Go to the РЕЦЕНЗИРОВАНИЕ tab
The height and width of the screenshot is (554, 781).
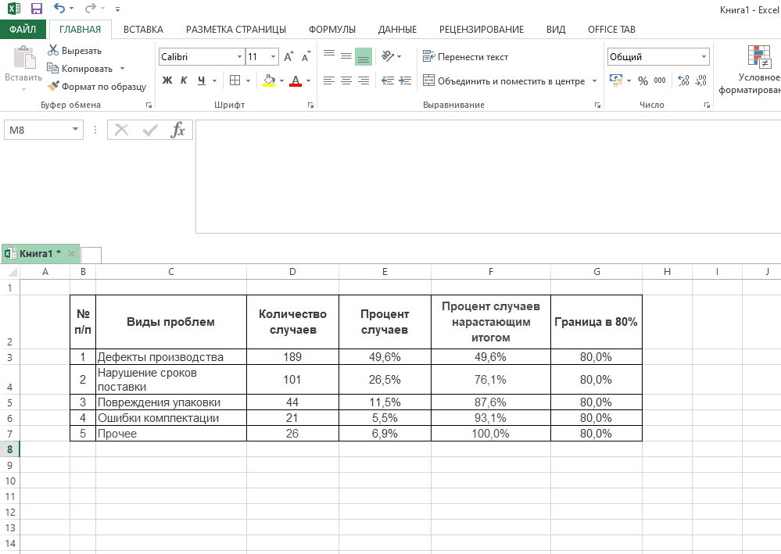482,30
